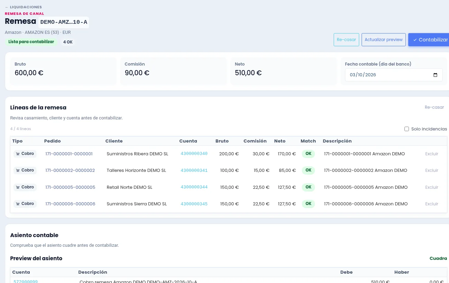Click the calendar icon in the date field
The image size is (449, 283).
tap(435, 75)
